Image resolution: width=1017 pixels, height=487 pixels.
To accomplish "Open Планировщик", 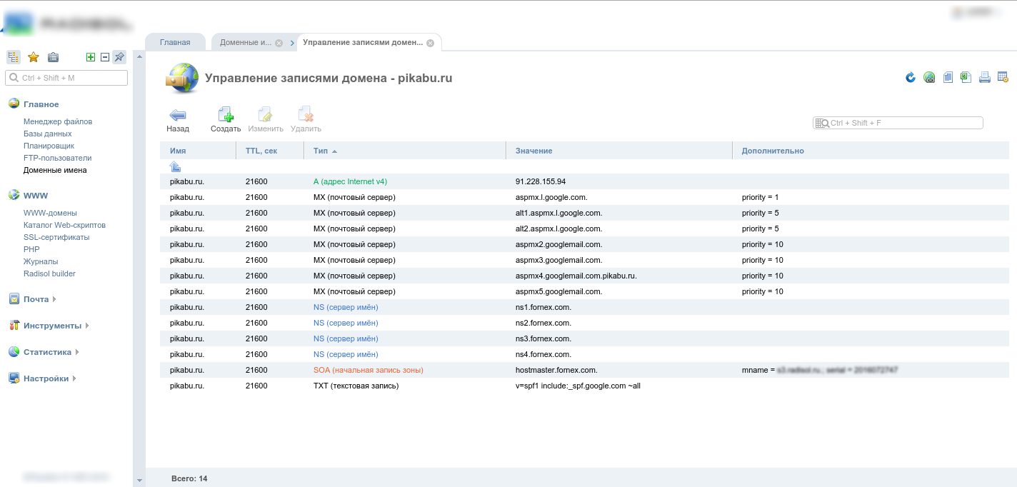I will point(49,146).
